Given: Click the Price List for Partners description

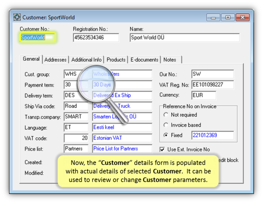Looking at the screenshot, I should (122, 149).
